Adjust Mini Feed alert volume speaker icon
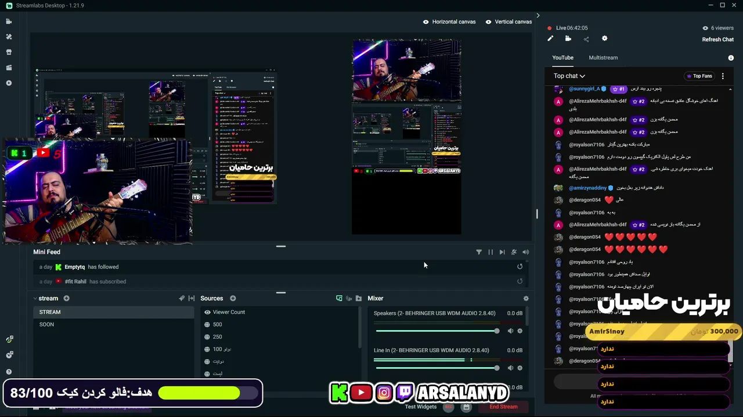743x417 pixels. pyautogui.click(x=525, y=252)
